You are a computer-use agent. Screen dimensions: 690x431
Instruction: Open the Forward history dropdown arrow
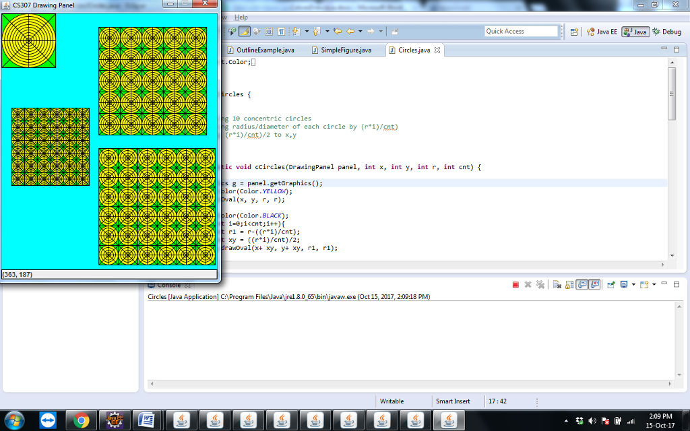pos(381,31)
